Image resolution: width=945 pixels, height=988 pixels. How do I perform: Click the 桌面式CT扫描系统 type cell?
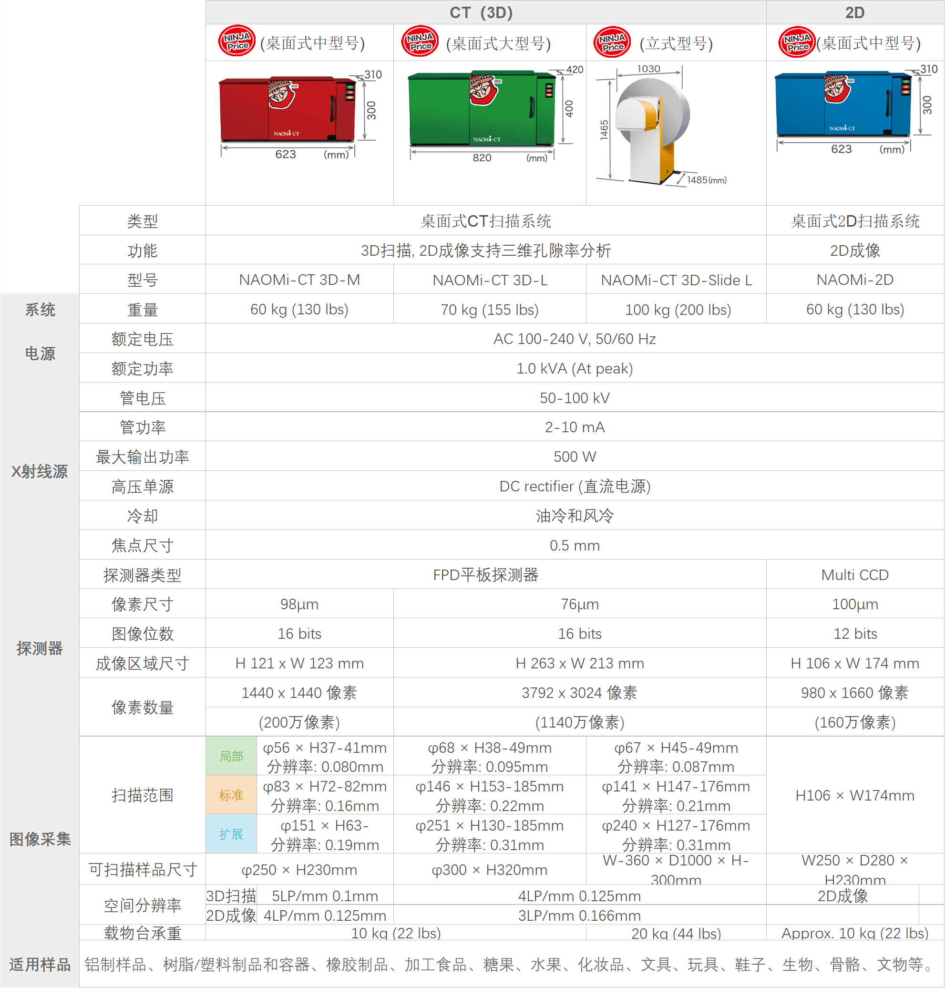[x=486, y=221]
